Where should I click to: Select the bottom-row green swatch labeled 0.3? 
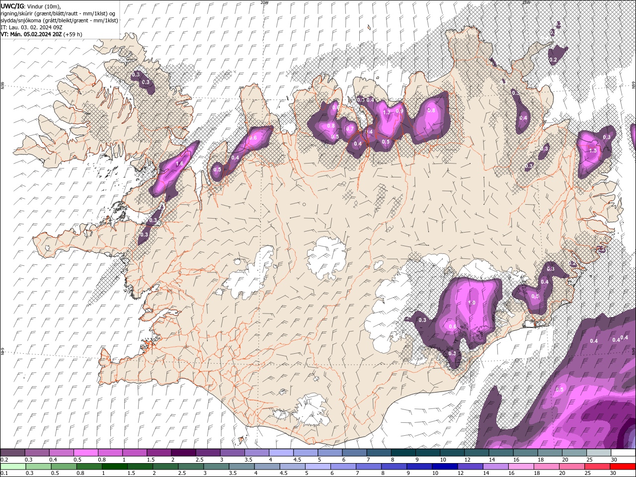[38, 467]
